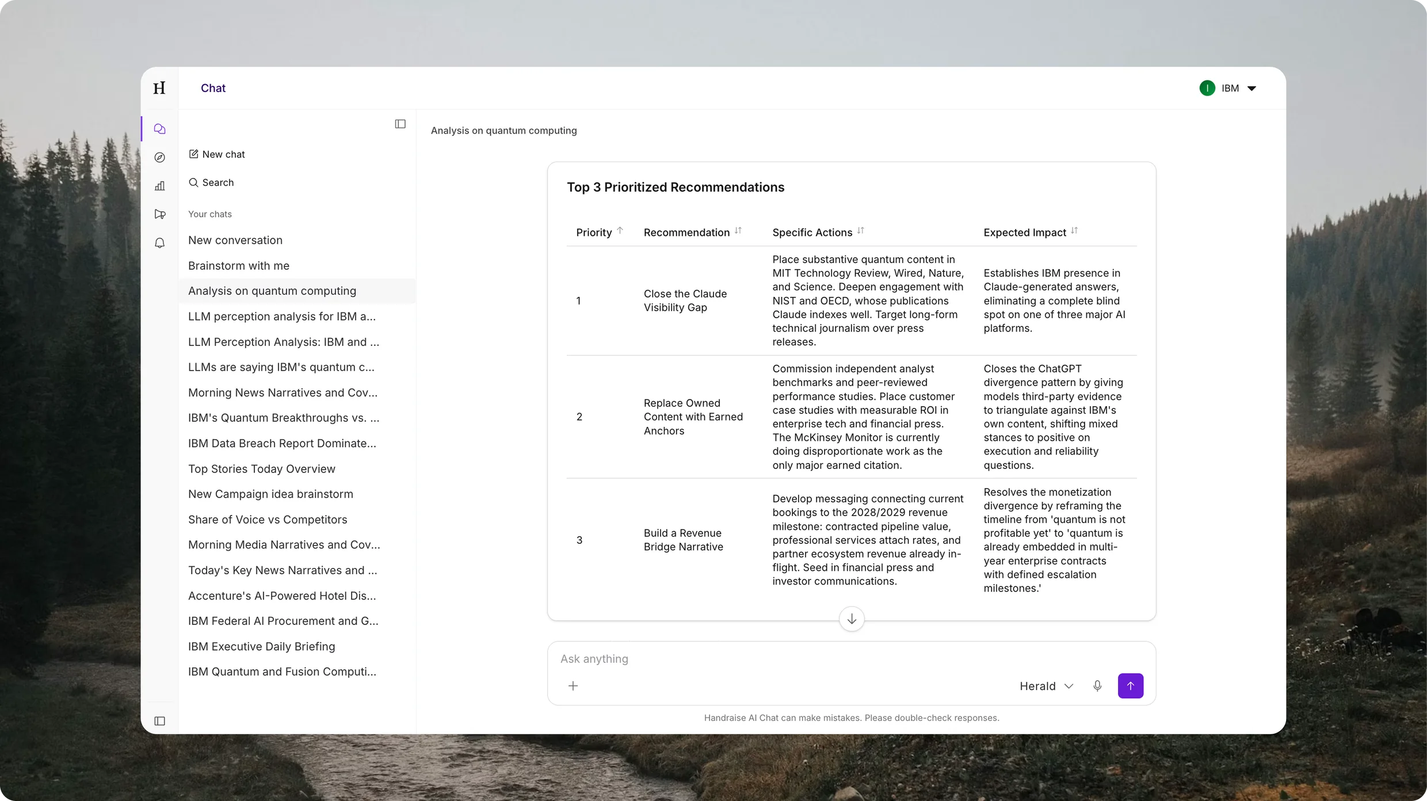Click the Your chats section label
This screenshot has width=1427, height=801.
210,214
